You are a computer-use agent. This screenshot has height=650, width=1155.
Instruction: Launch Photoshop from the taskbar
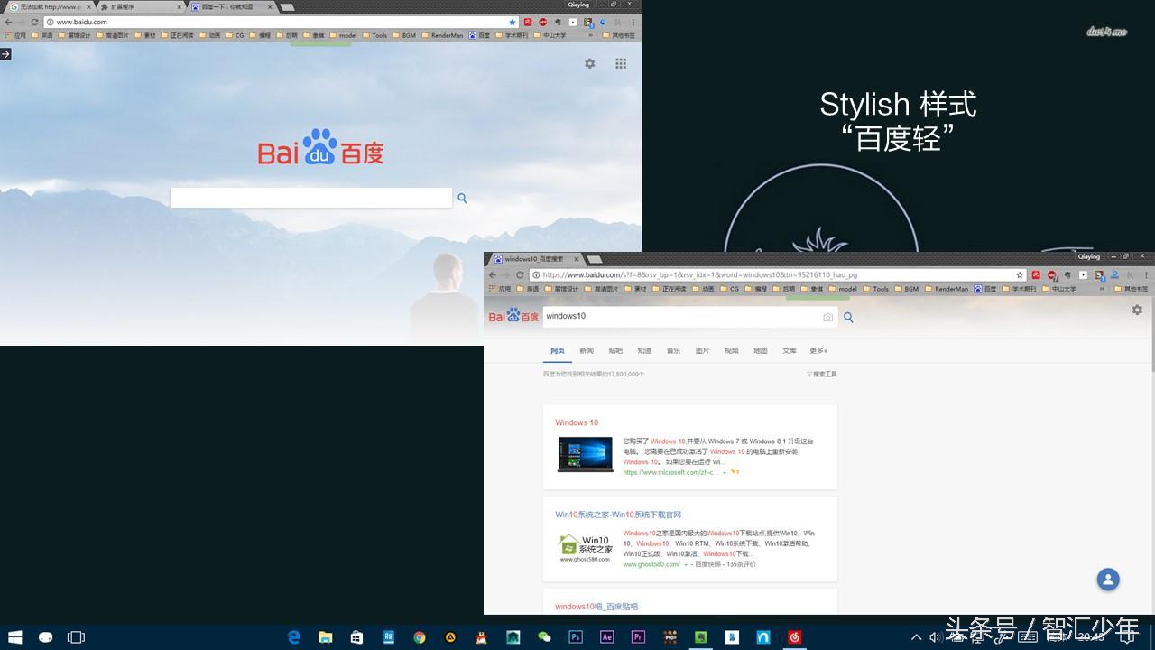tap(575, 637)
